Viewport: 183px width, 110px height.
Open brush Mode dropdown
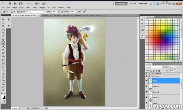pyautogui.click(x=35, y=12)
